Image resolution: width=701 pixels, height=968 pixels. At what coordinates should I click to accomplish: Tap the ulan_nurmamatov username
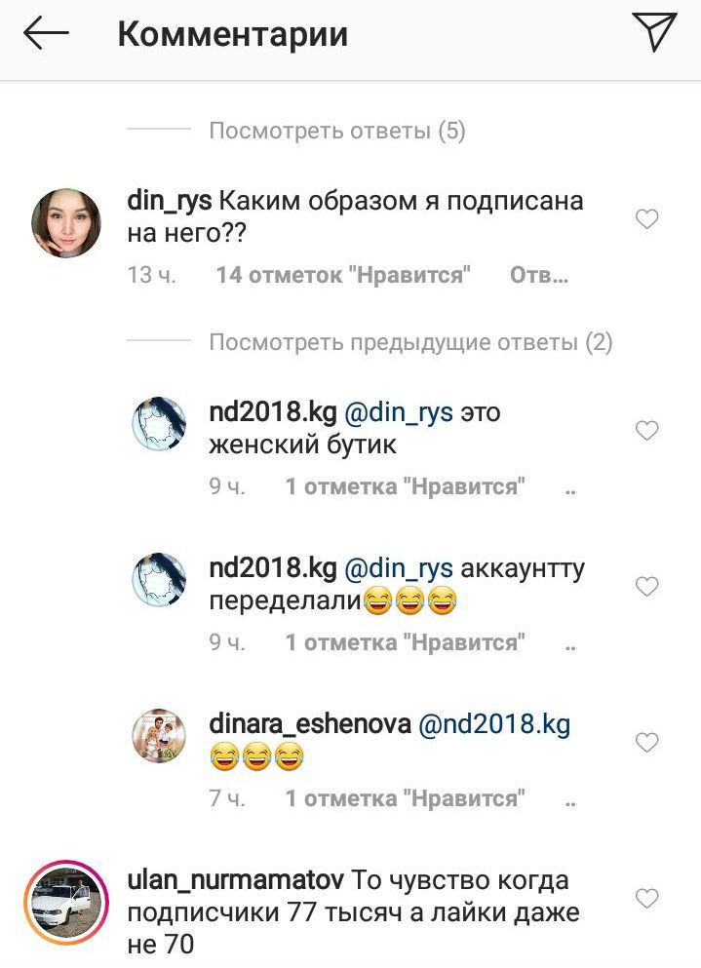click(x=235, y=880)
